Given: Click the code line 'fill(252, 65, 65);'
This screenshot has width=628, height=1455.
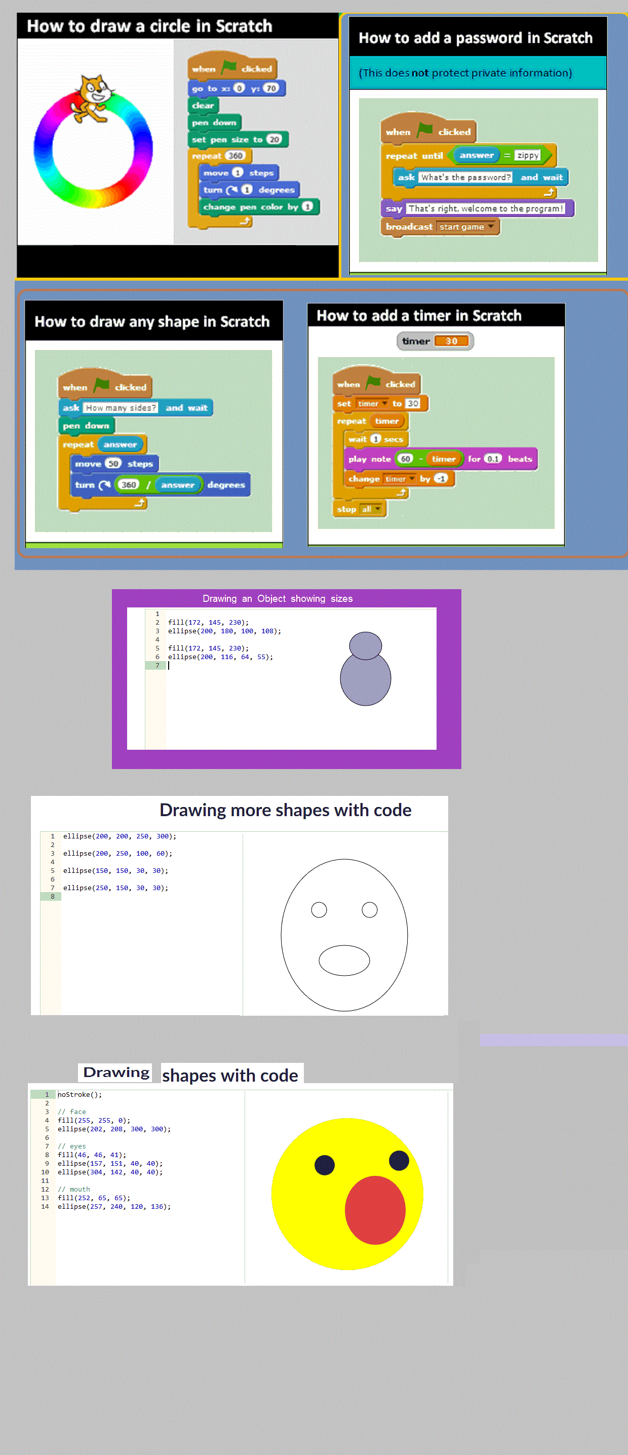Looking at the screenshot, I should (94, 1198).
